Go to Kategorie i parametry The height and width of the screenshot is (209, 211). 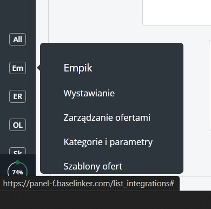108,142
